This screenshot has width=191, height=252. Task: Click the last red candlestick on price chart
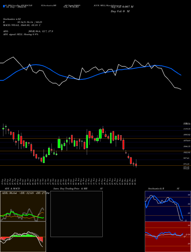point(136,165)
